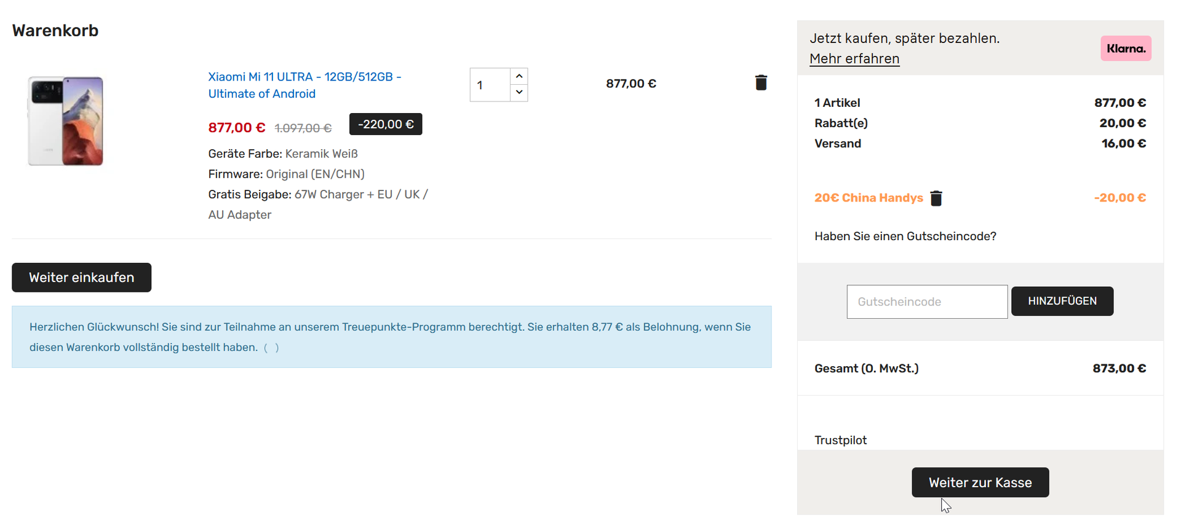Decrease quantity with the down arrow
Image resolution: width=1181 pixels, height=516 pixels.
click(x=519, y=93)
